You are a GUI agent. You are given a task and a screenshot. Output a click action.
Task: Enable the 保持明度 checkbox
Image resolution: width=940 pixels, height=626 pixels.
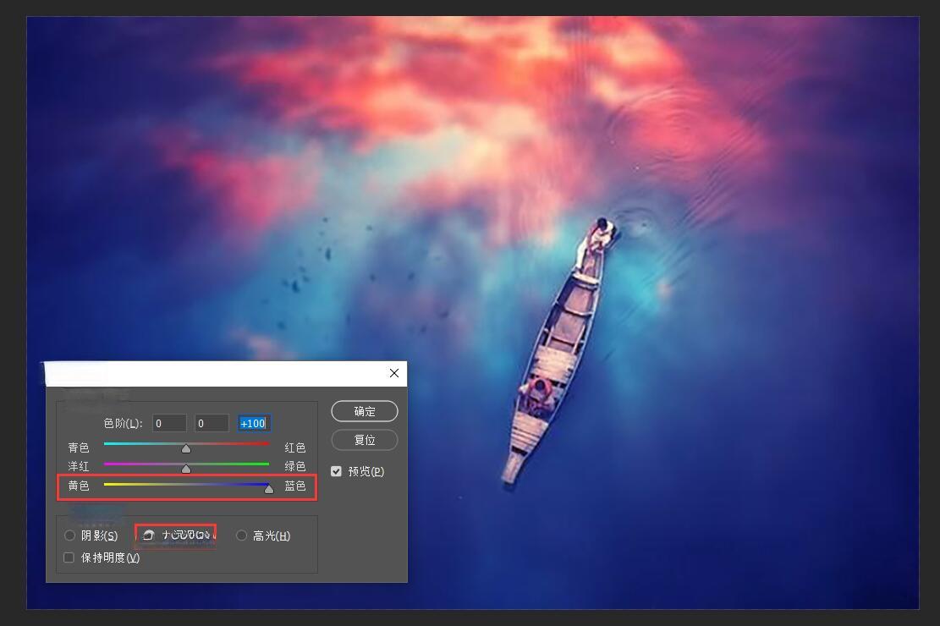[69, 557]
